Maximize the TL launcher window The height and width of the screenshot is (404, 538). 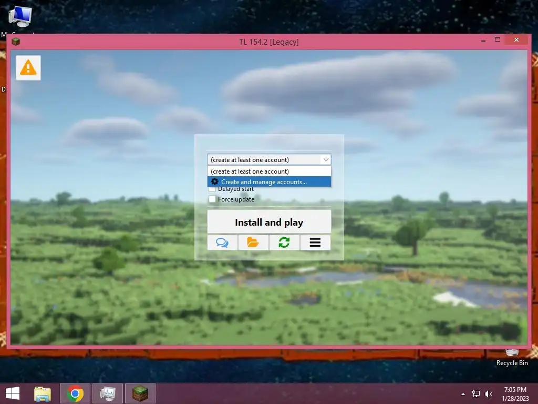(x=498, y=40)
